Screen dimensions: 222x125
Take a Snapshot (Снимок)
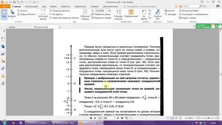coord(22,11)
